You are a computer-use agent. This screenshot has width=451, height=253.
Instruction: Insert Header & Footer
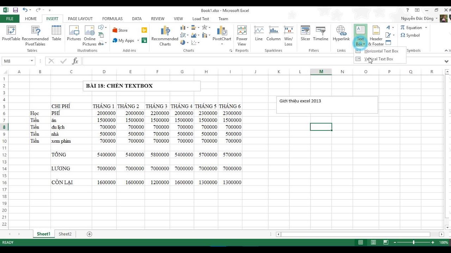pyautogui.click(x=376, y=35)
